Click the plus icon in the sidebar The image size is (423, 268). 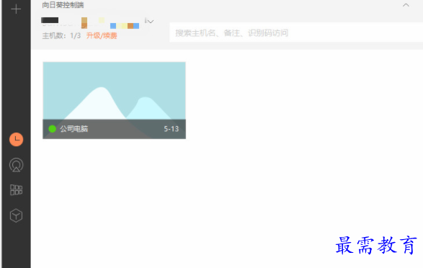[x=16, y=9]
